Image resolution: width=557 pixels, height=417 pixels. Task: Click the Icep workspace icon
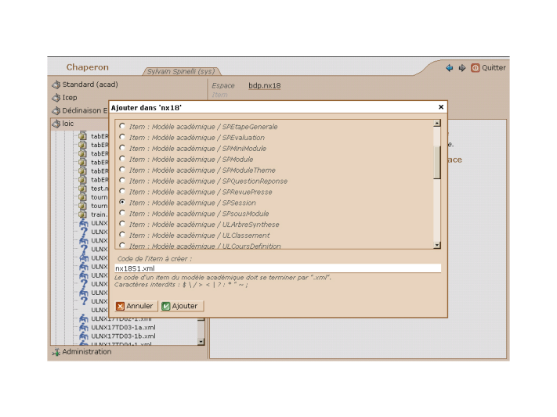point(56,98)
